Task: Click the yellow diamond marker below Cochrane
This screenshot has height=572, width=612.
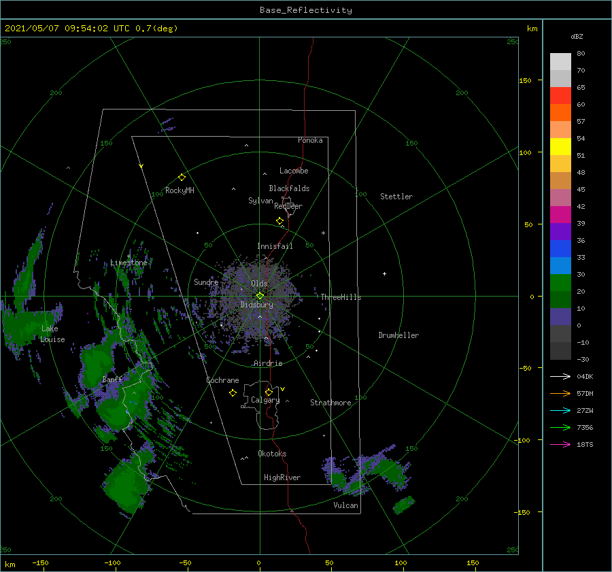Action: pyautogui.click(x=233, y=393)
